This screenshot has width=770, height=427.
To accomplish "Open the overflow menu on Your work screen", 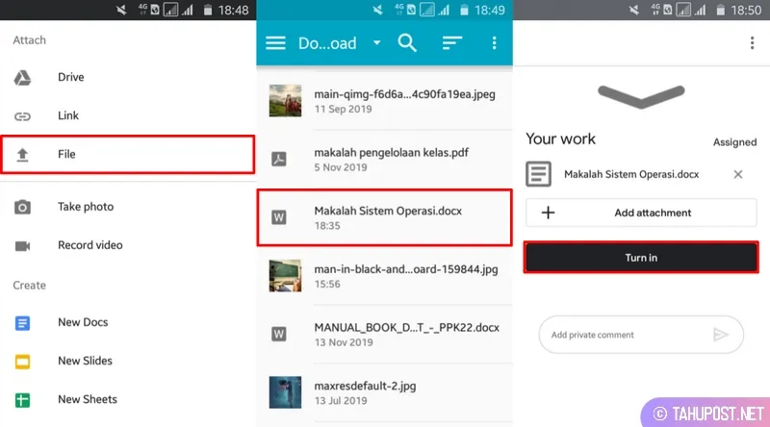I will point(752,43).
